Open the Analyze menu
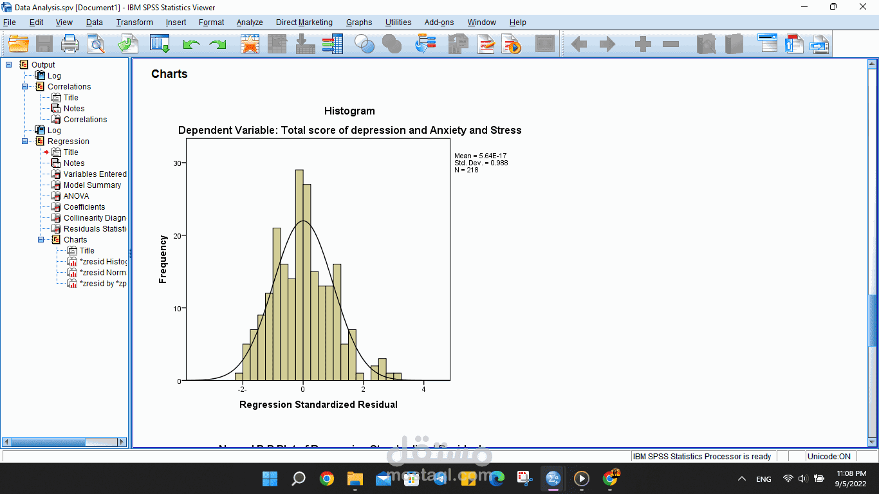Viewport: 879px width, 494px height. (x=250, y=22)
